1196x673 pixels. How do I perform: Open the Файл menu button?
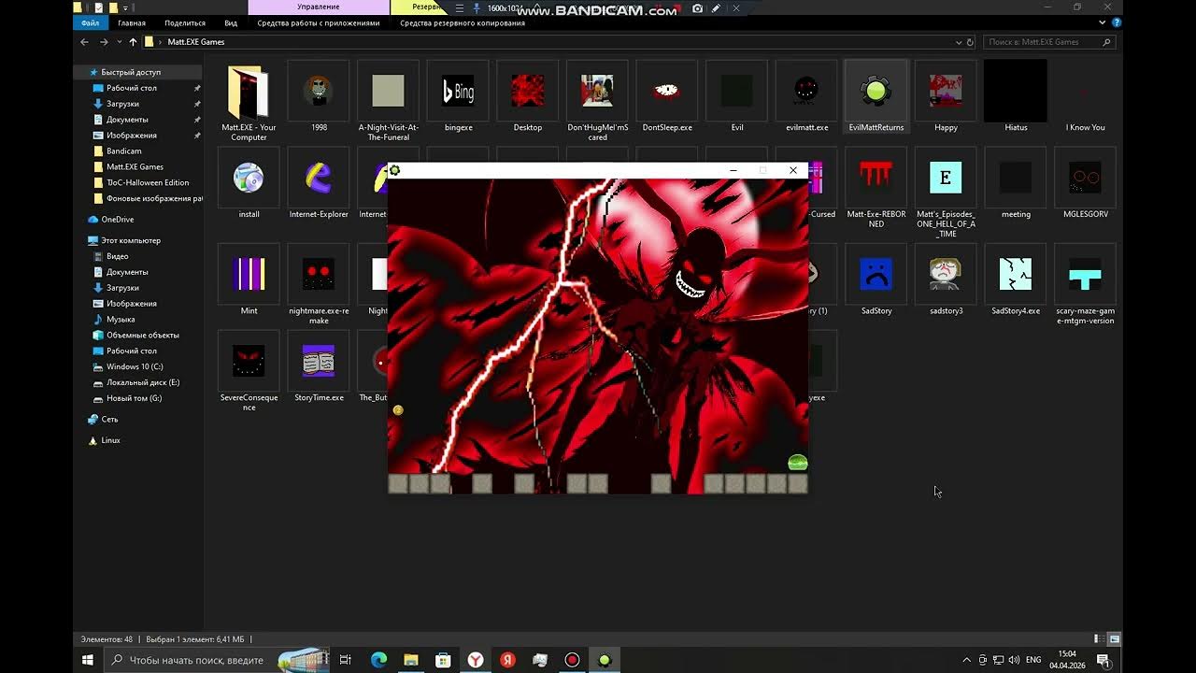[90, 23]
